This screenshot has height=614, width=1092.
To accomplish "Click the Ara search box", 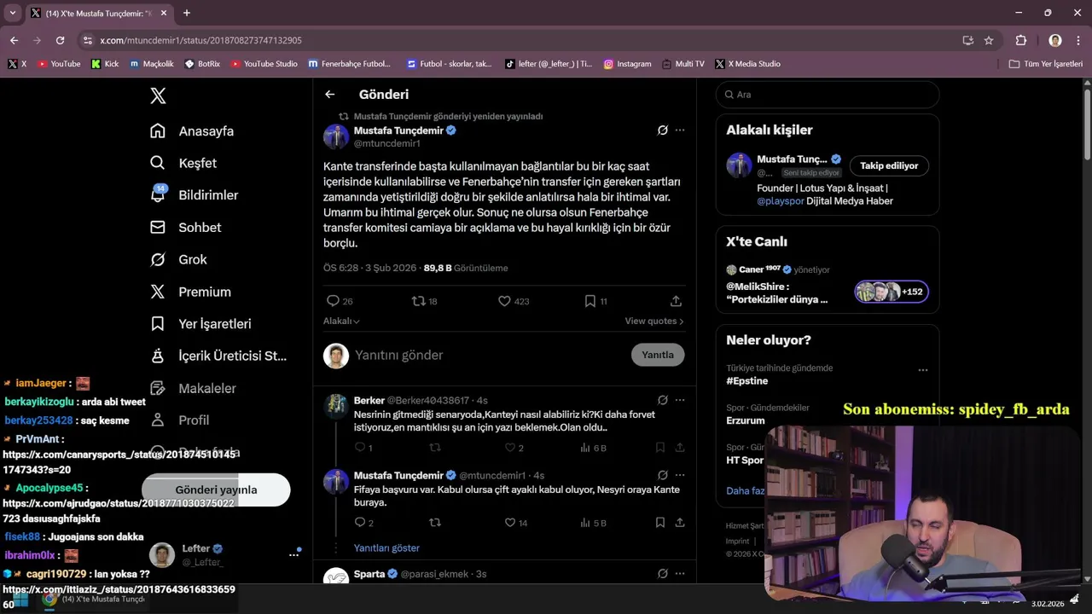I will point(828,95).
